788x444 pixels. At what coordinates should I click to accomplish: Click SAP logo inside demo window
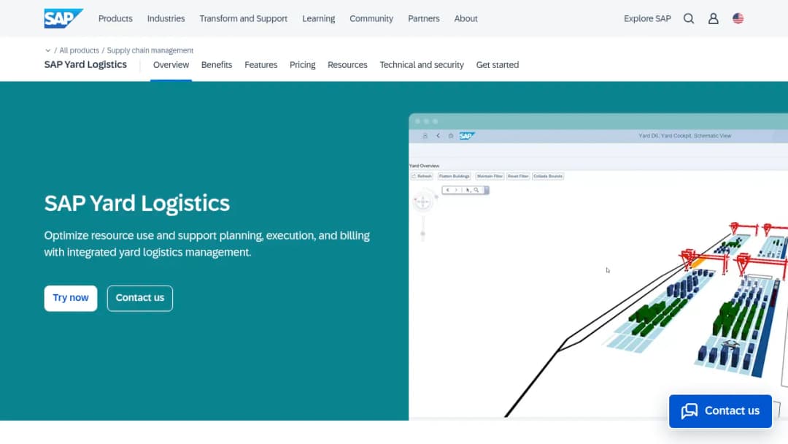[x=467, y=136]
